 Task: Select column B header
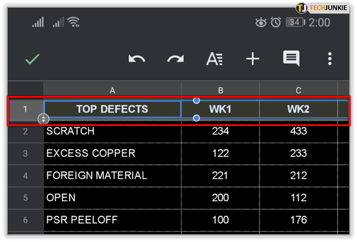click(220, 90)
